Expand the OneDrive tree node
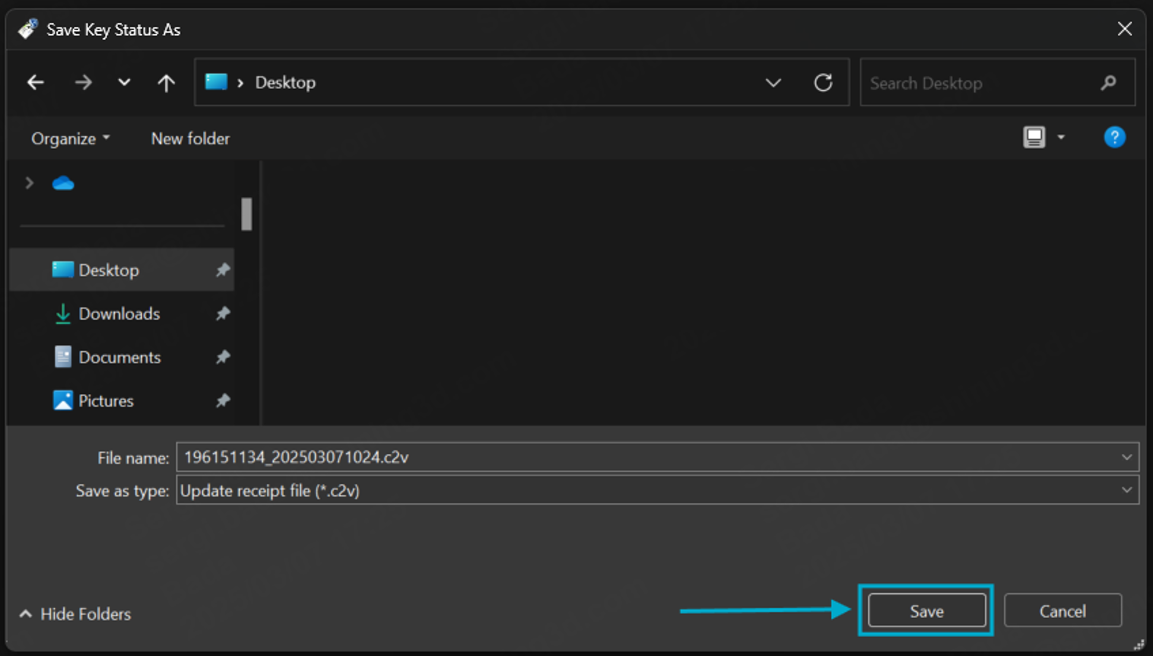 click(28, 183)
